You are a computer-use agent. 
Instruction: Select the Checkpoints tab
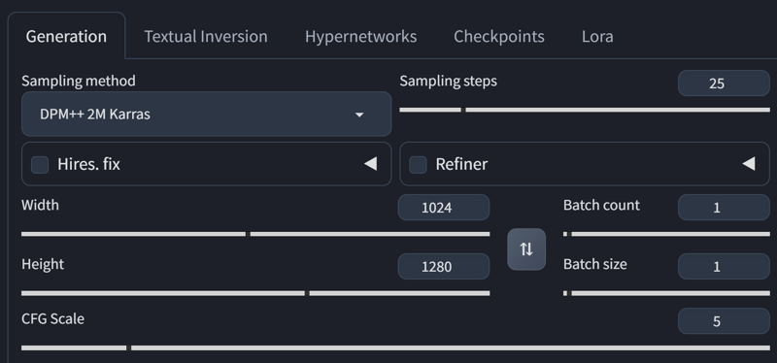click(499, 36)
